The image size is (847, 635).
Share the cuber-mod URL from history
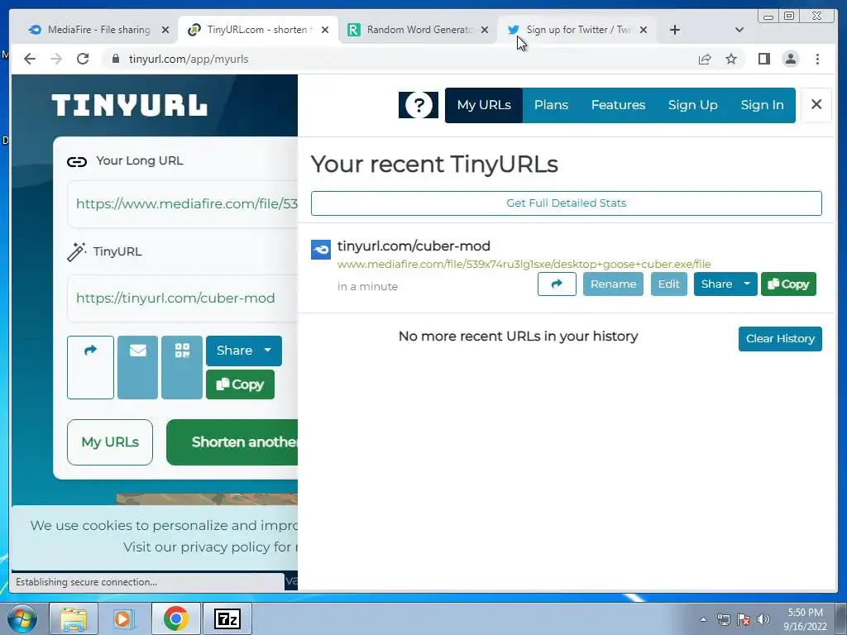pyautogui.click(x=716, y=284)
